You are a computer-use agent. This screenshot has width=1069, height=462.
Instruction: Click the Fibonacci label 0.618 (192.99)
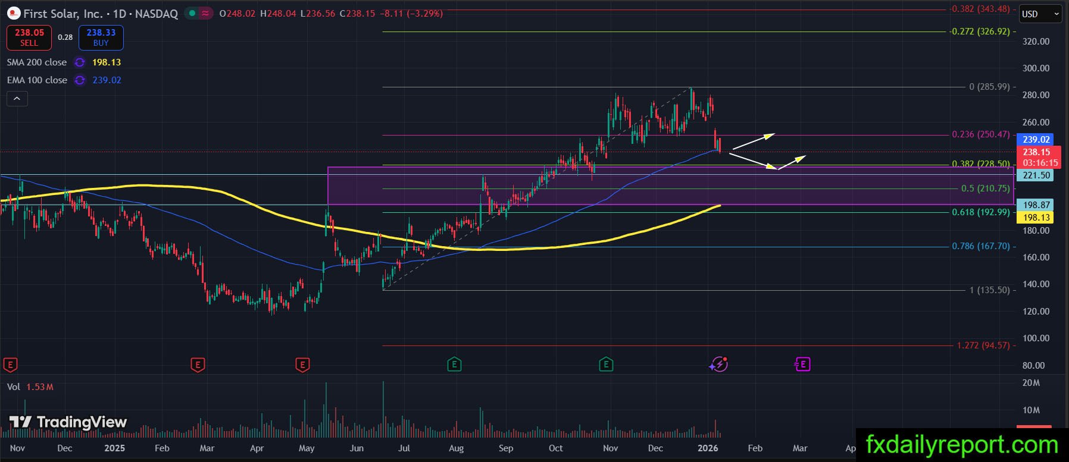coord(981,212)
